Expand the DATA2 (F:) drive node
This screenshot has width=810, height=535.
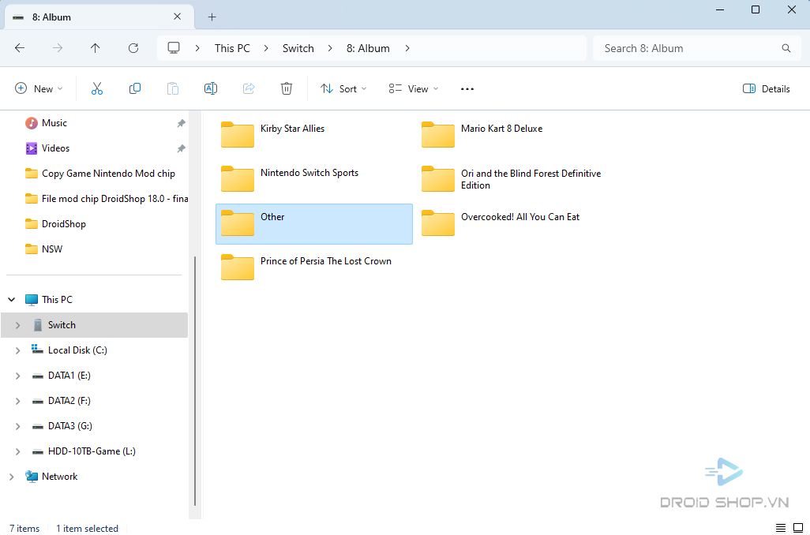coord(17,401)
